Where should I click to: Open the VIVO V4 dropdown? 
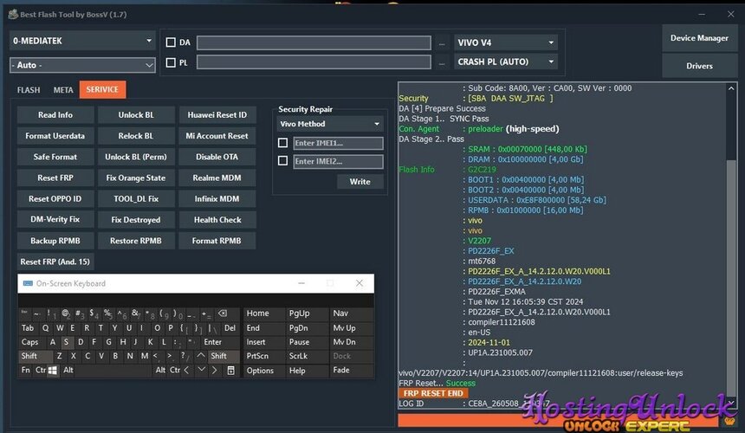click(506, 42)
